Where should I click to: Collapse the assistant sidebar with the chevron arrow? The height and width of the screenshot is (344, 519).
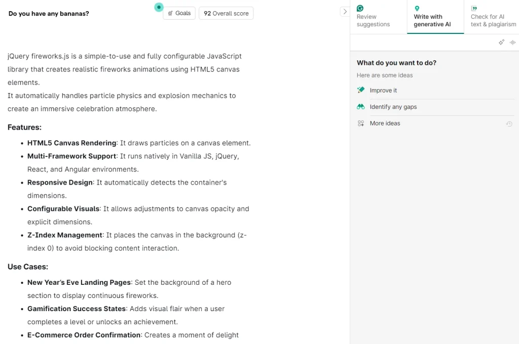click(345, 11)
